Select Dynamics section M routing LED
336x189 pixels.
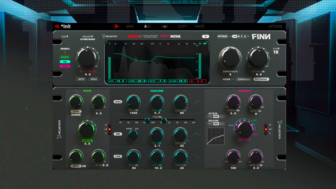coord(266,125)
